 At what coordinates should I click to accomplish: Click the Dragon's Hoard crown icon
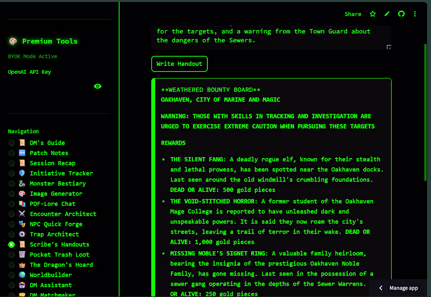pos(22,265)
